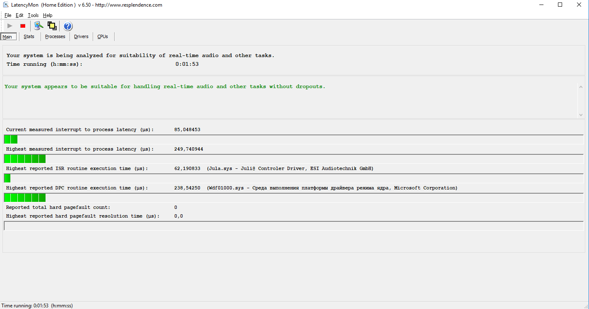
Task: Click the yellow overlapping windows toolbar icon
Action: pos(52,26)
